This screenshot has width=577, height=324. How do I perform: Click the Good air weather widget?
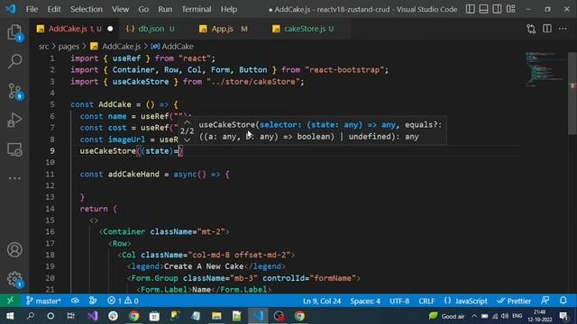tap(447, 316)
